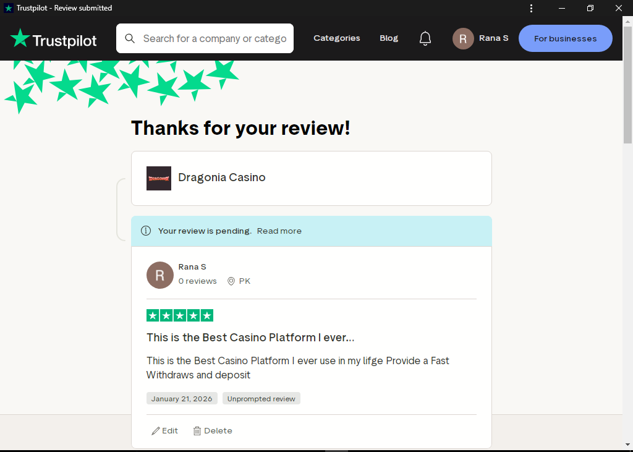This screenshot has height=452, width=633.
Task: Click the review title 'This is the Best Casino Platform I ever...'
Action: (250, 337)
